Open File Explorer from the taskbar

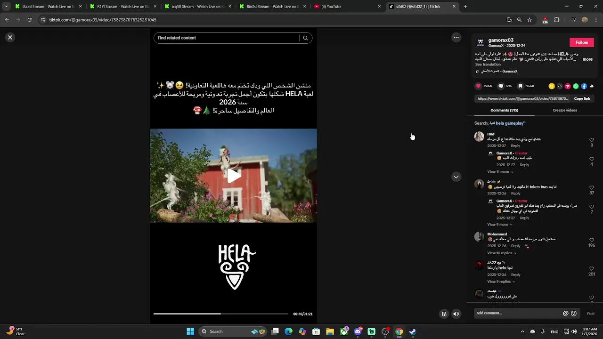[x=330, y=331]
